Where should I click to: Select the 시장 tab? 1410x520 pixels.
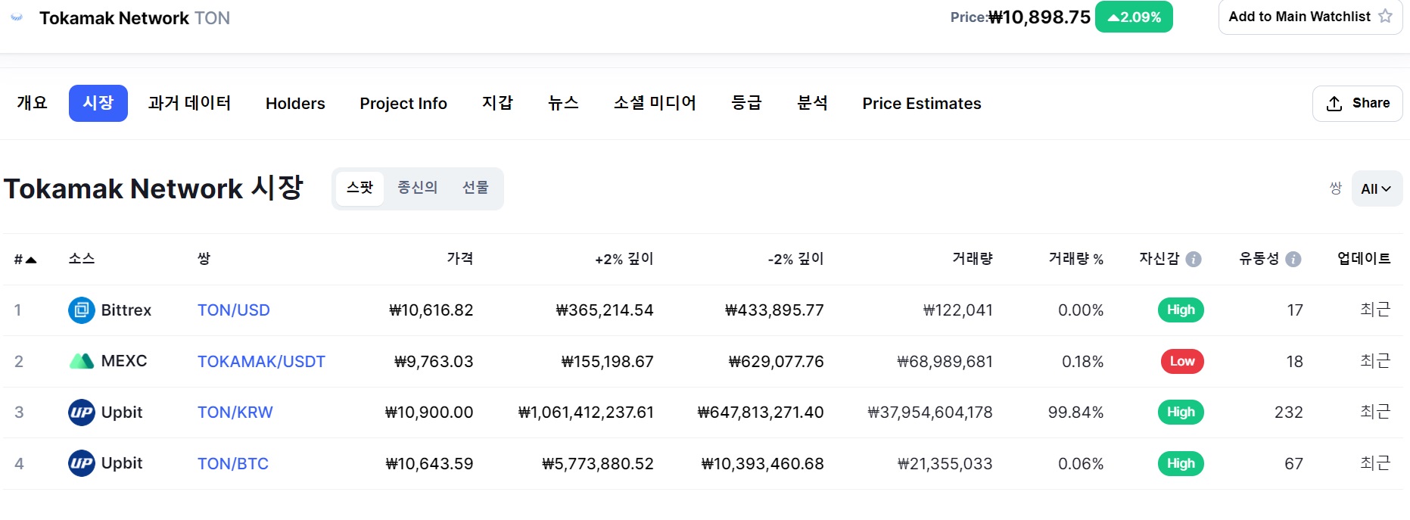pyautogui.click(x=98, y=103)
